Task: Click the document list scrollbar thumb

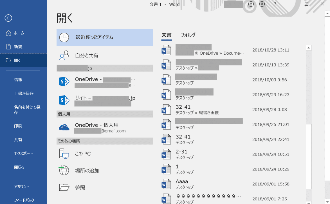Action: (x=309, y=157)
